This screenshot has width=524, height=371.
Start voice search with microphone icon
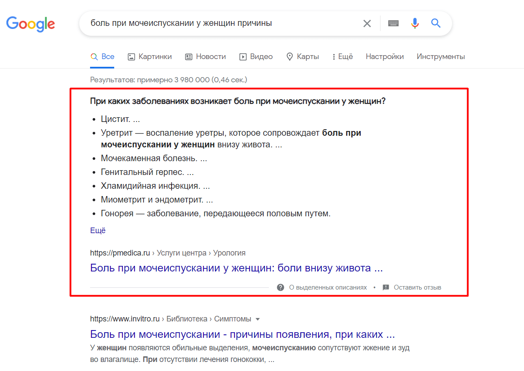[415, 23]
